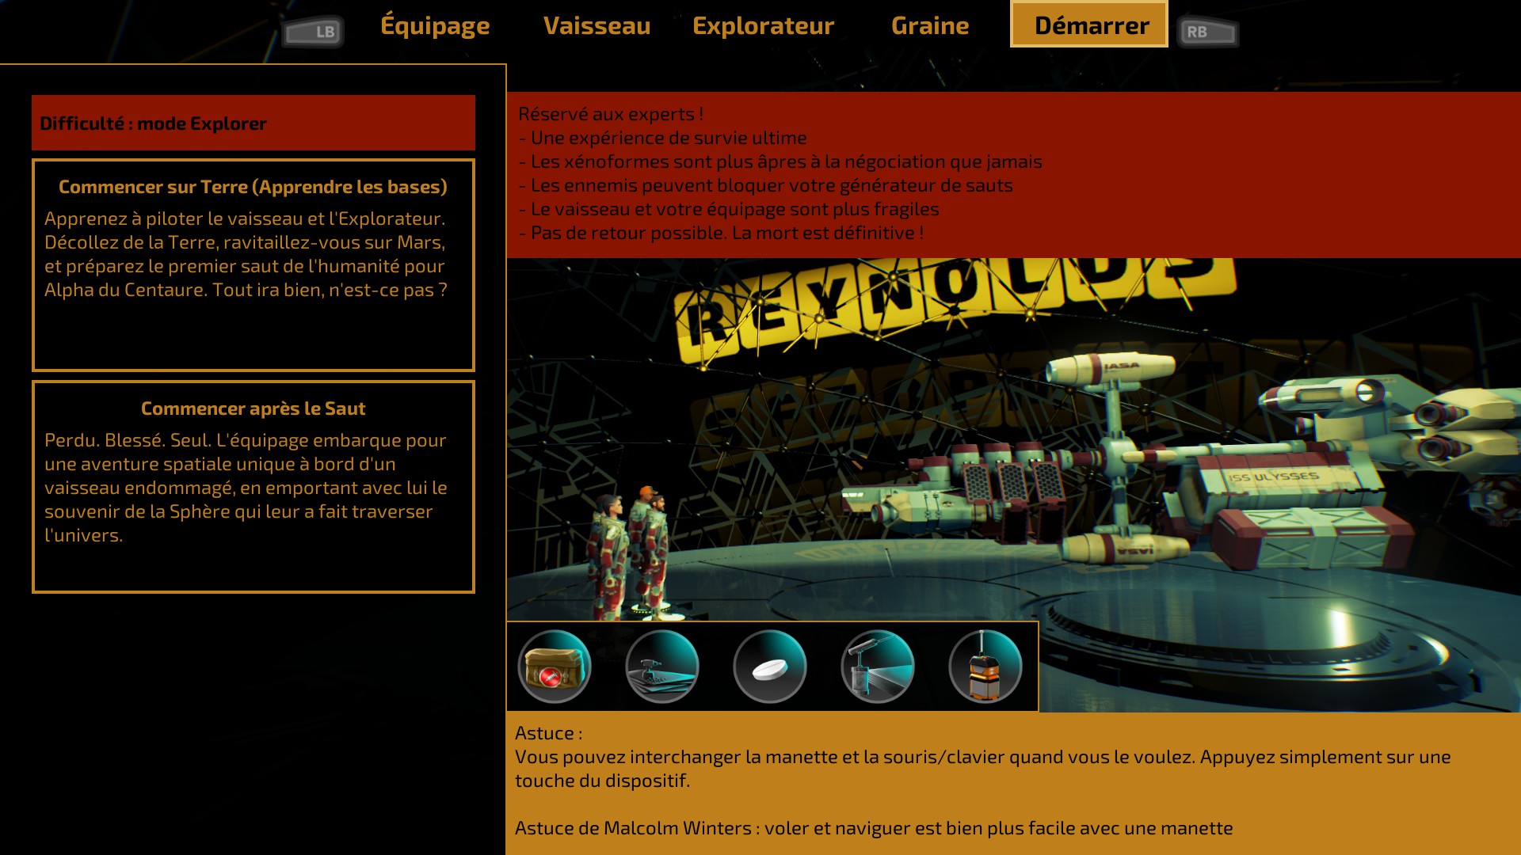Go to the Explorateur tab
This screenshot has height=855, width=1521.
coord(763,25)
